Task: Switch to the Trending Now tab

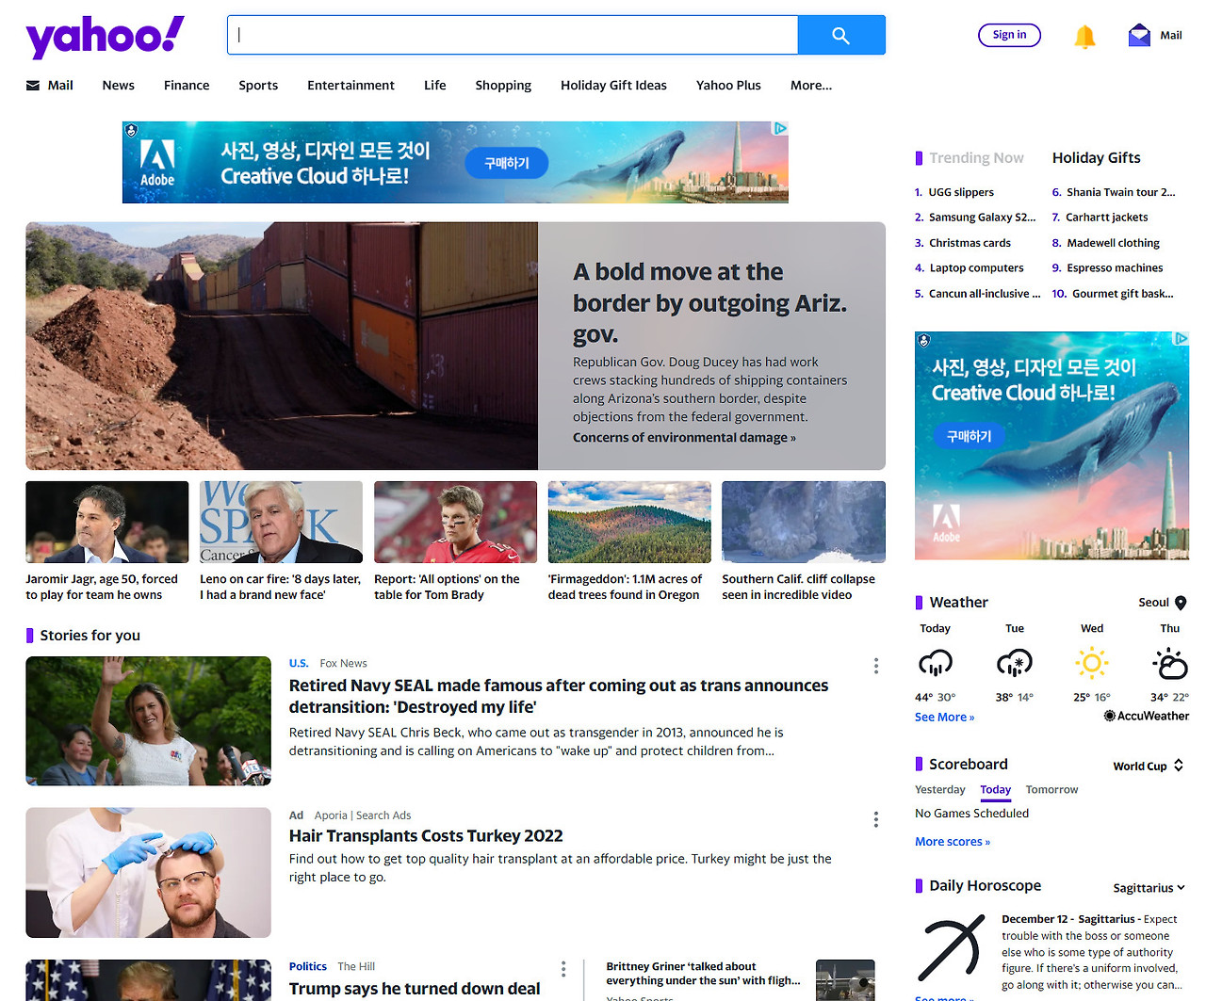Action: click(976, 158)
